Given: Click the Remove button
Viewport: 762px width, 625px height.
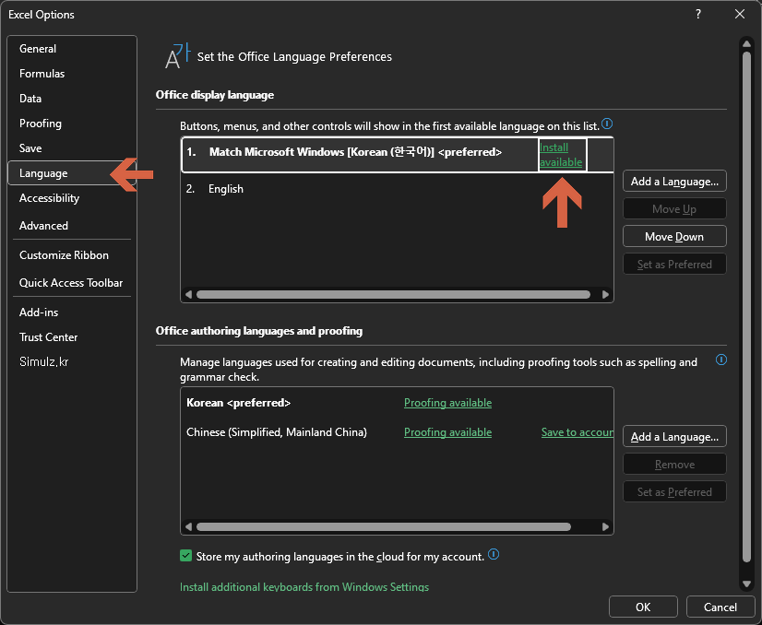Looking at the screenshot, I should [x=674, y=465].
